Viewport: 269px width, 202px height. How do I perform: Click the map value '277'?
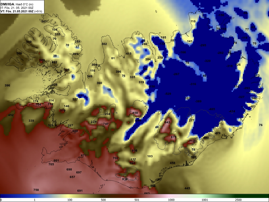[x=192, y=120]
